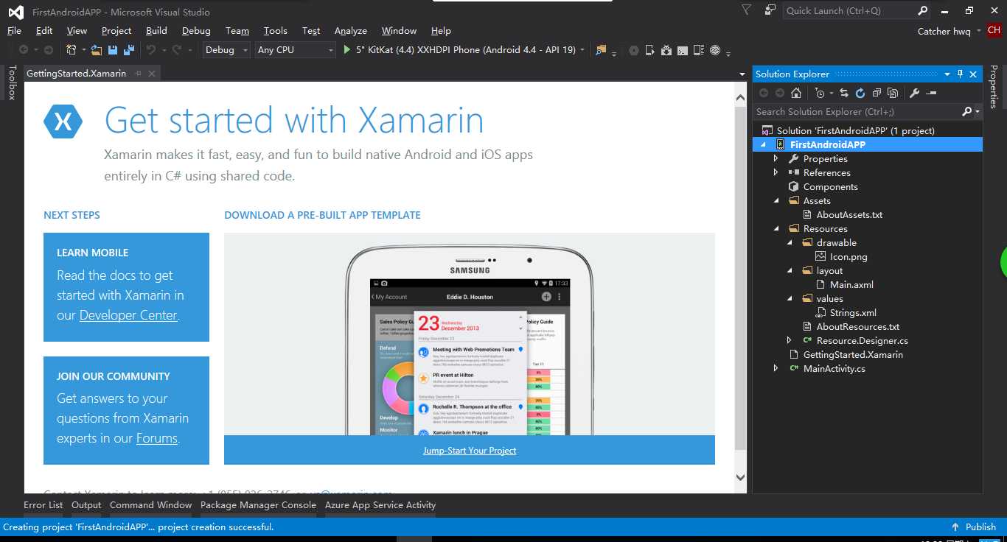Select Strings.xml in Solution Explorer
The width and height of the screenshot is (1007, 542).
853,313
